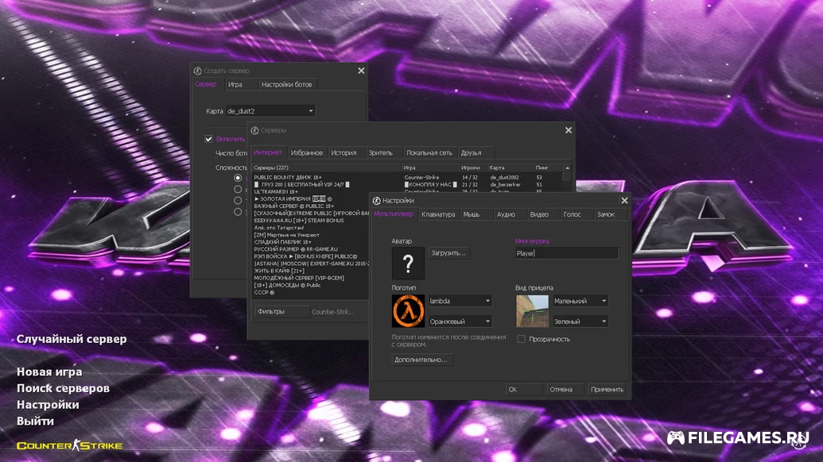Click the avatar question mark image
823x462 pixels.
408,263
